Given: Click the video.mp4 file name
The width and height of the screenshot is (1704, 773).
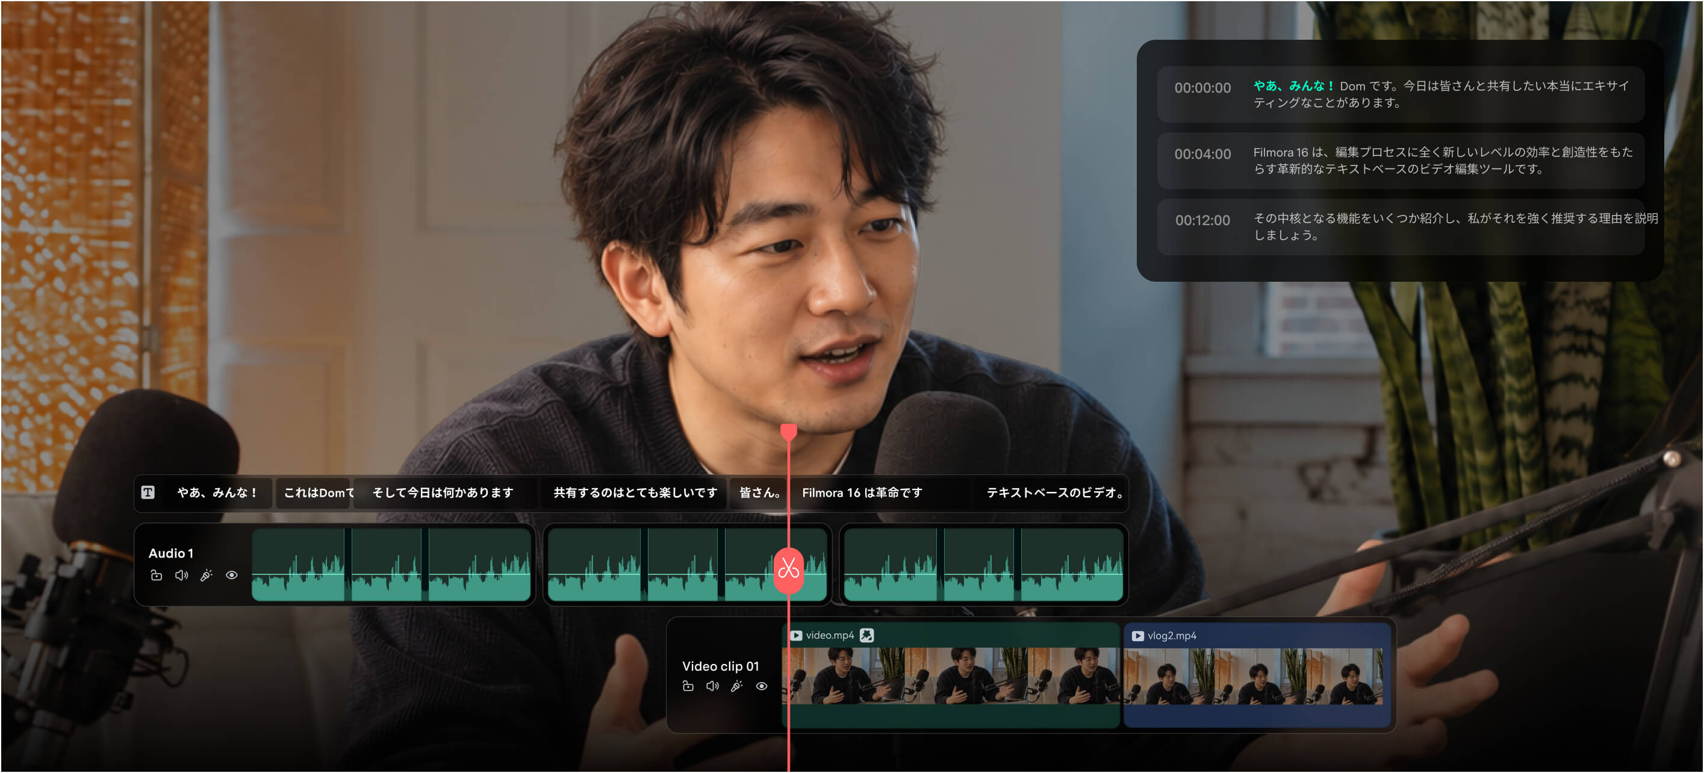Looking at the screenshot, I should (830, 636).
